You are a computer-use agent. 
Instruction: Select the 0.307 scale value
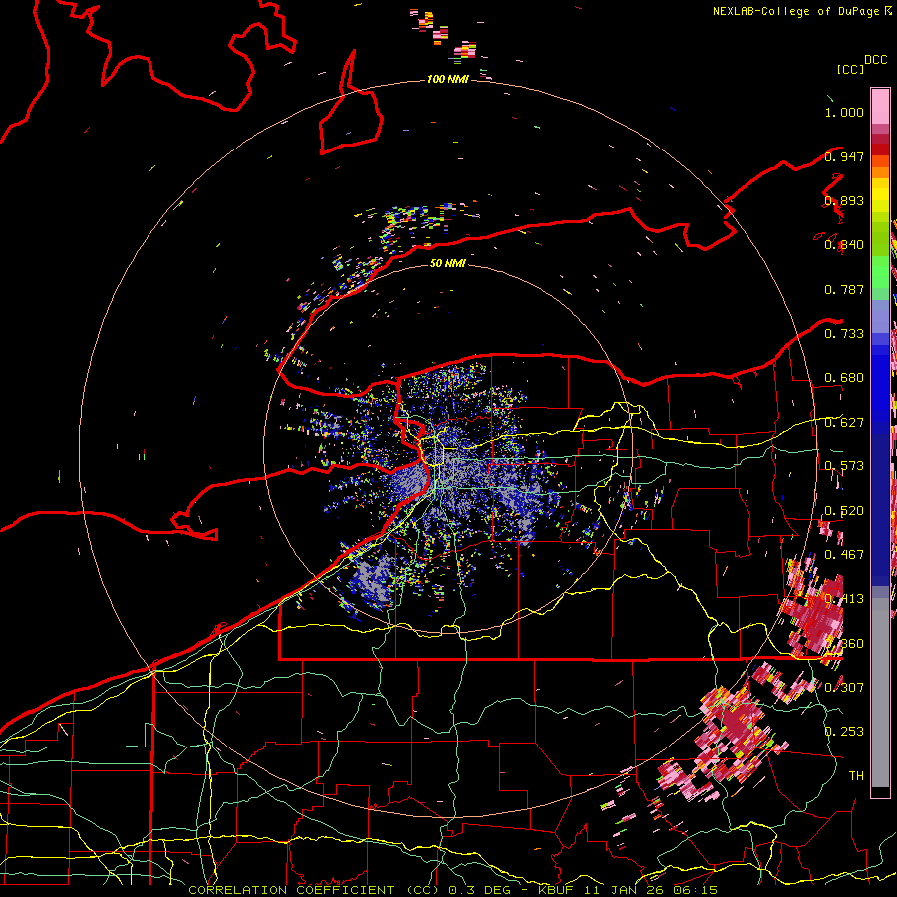[x=844, y=687]
